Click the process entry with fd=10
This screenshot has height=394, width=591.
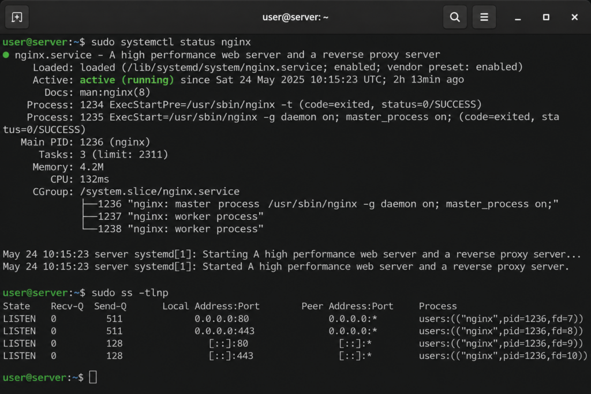pos(503,357)
